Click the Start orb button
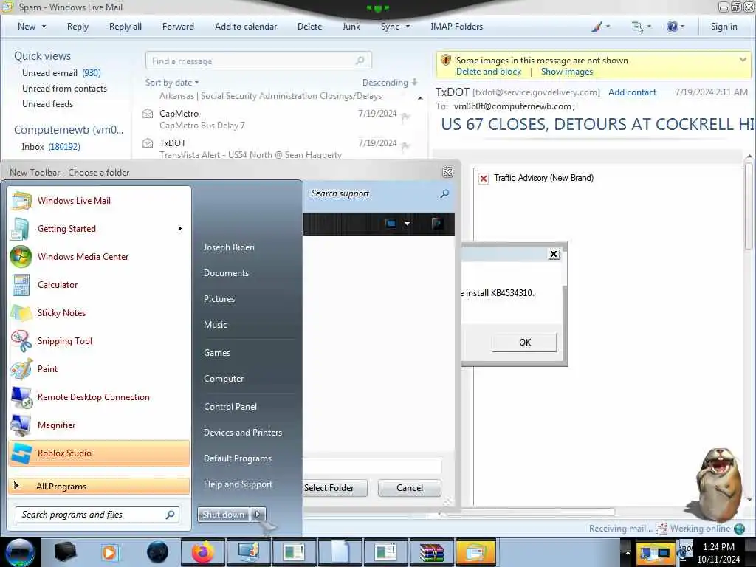The width and height of the screenshot is (756, 567). (20, 552)
